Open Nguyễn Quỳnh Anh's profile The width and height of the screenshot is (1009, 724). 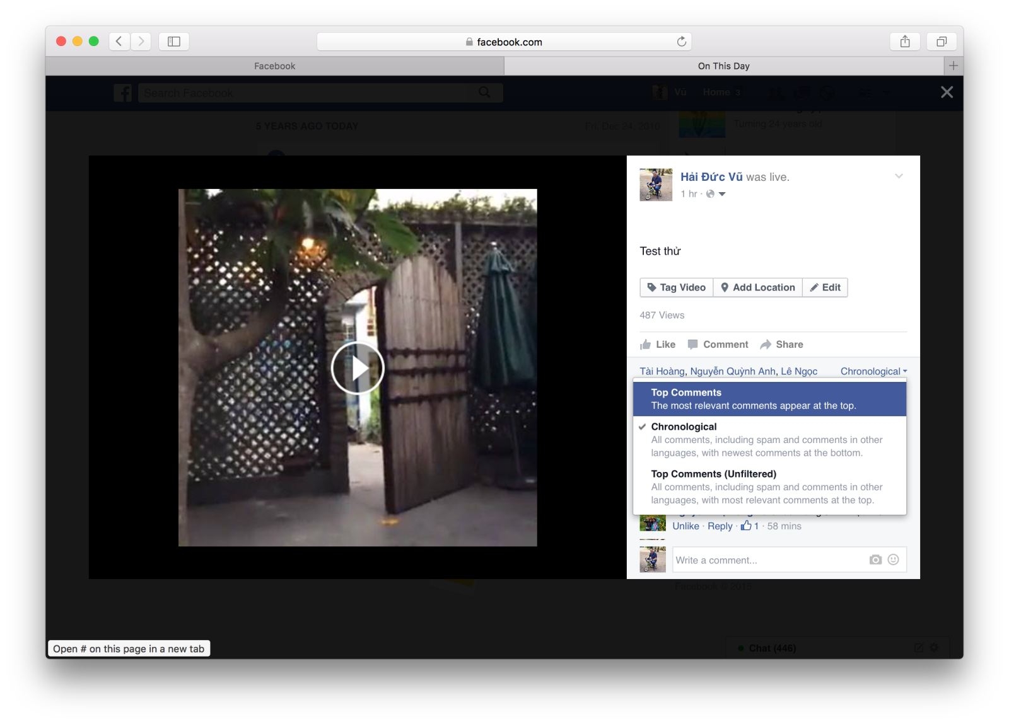(733, 371)
